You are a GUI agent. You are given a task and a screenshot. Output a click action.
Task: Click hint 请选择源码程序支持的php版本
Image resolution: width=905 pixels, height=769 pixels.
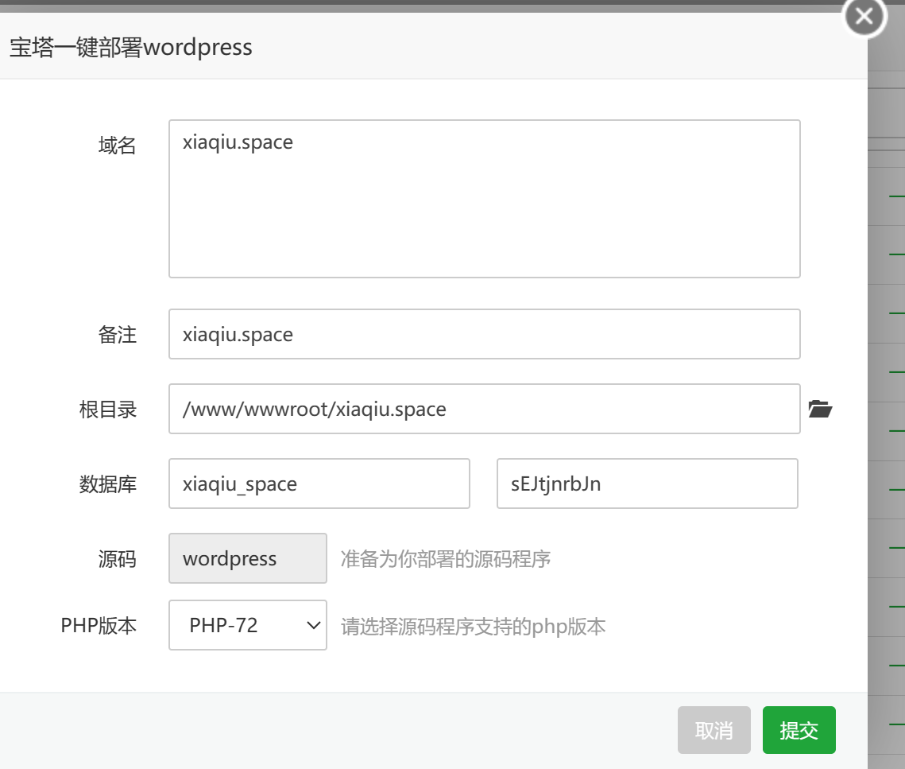(x=474, y=627)
